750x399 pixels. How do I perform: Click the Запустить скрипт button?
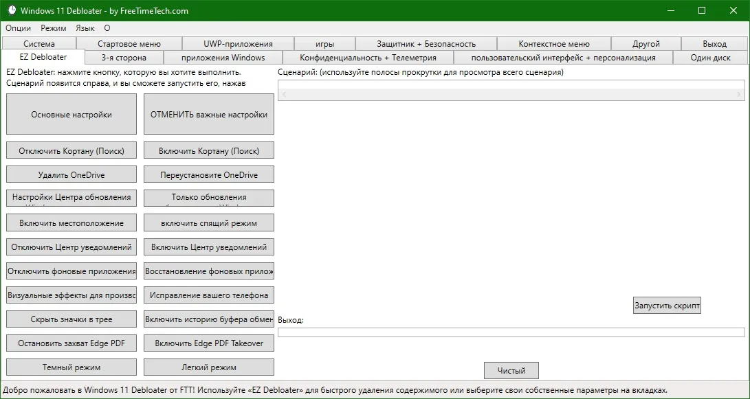[667, 305]
